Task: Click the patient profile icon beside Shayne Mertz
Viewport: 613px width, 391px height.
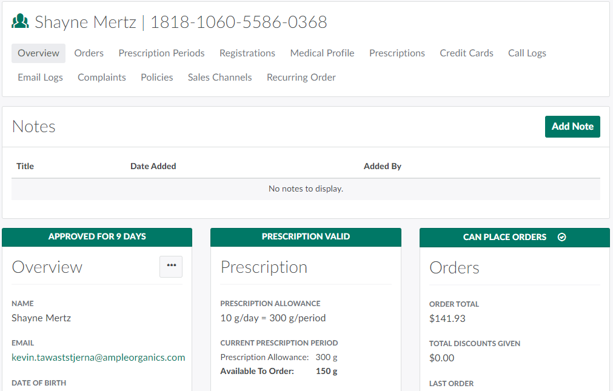Action: click(x=20, y=22)
